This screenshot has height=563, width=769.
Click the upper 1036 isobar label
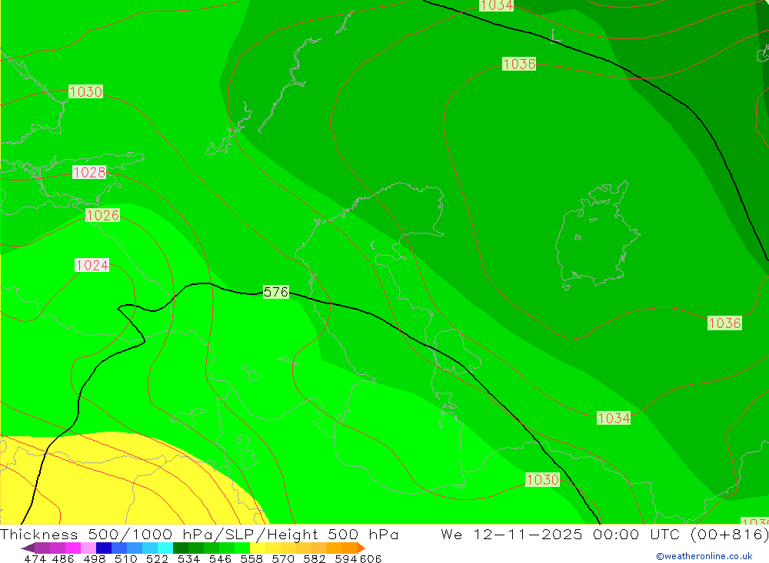519,64
